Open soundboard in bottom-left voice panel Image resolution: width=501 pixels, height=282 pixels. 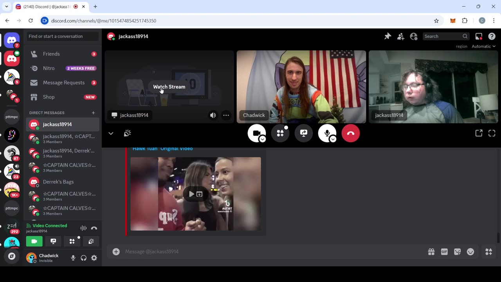(91, 241)
